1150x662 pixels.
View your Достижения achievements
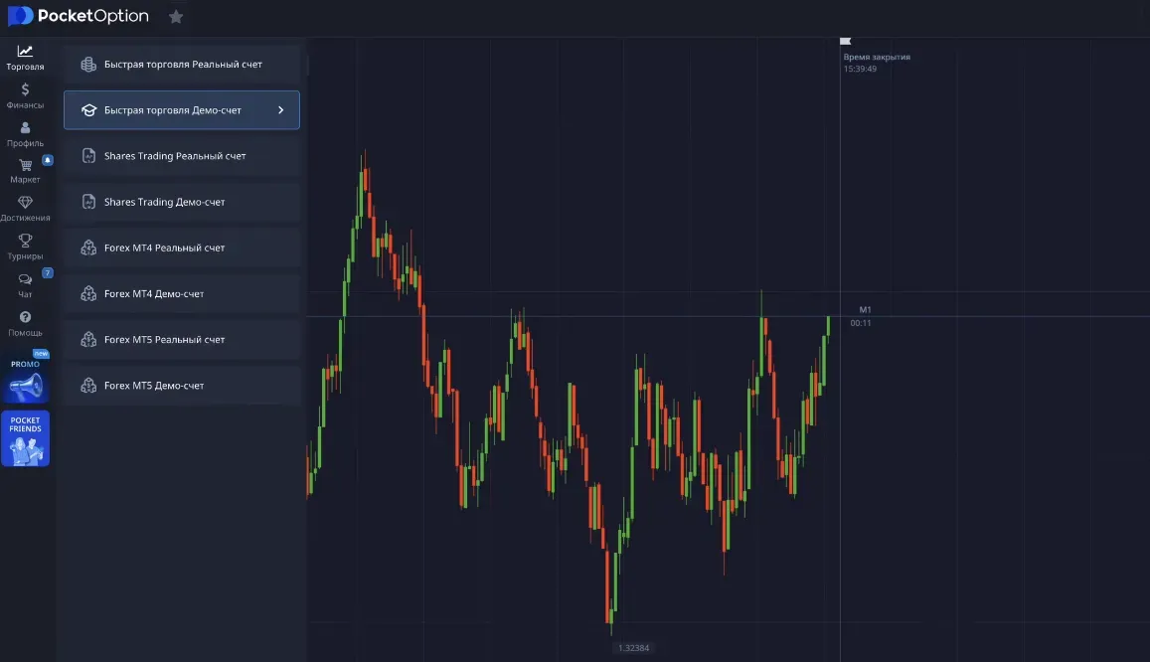pyautogui.click(x=25, y=209)
